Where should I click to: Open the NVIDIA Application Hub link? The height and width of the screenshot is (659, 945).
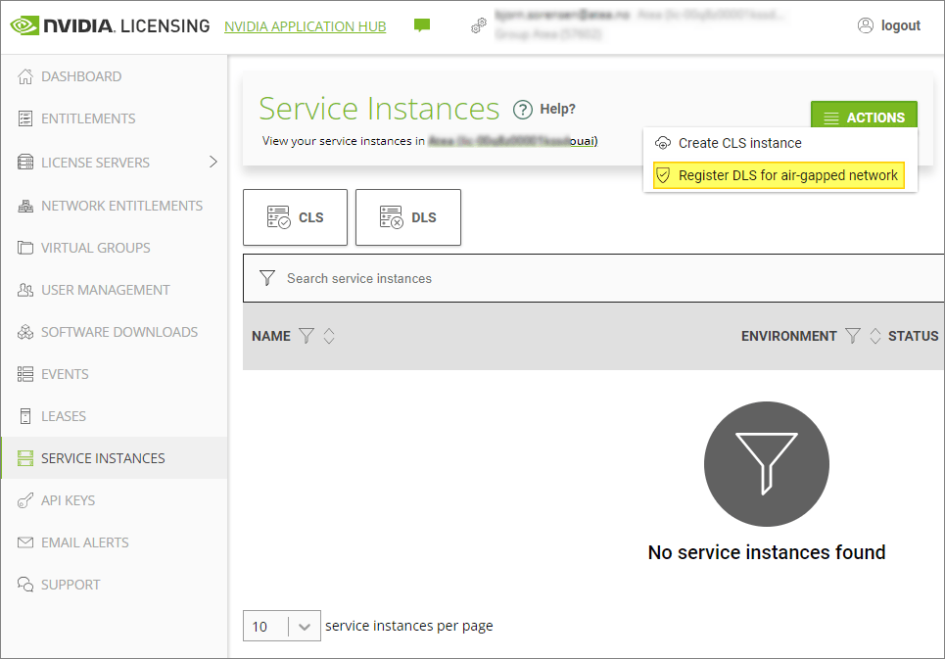305,26
